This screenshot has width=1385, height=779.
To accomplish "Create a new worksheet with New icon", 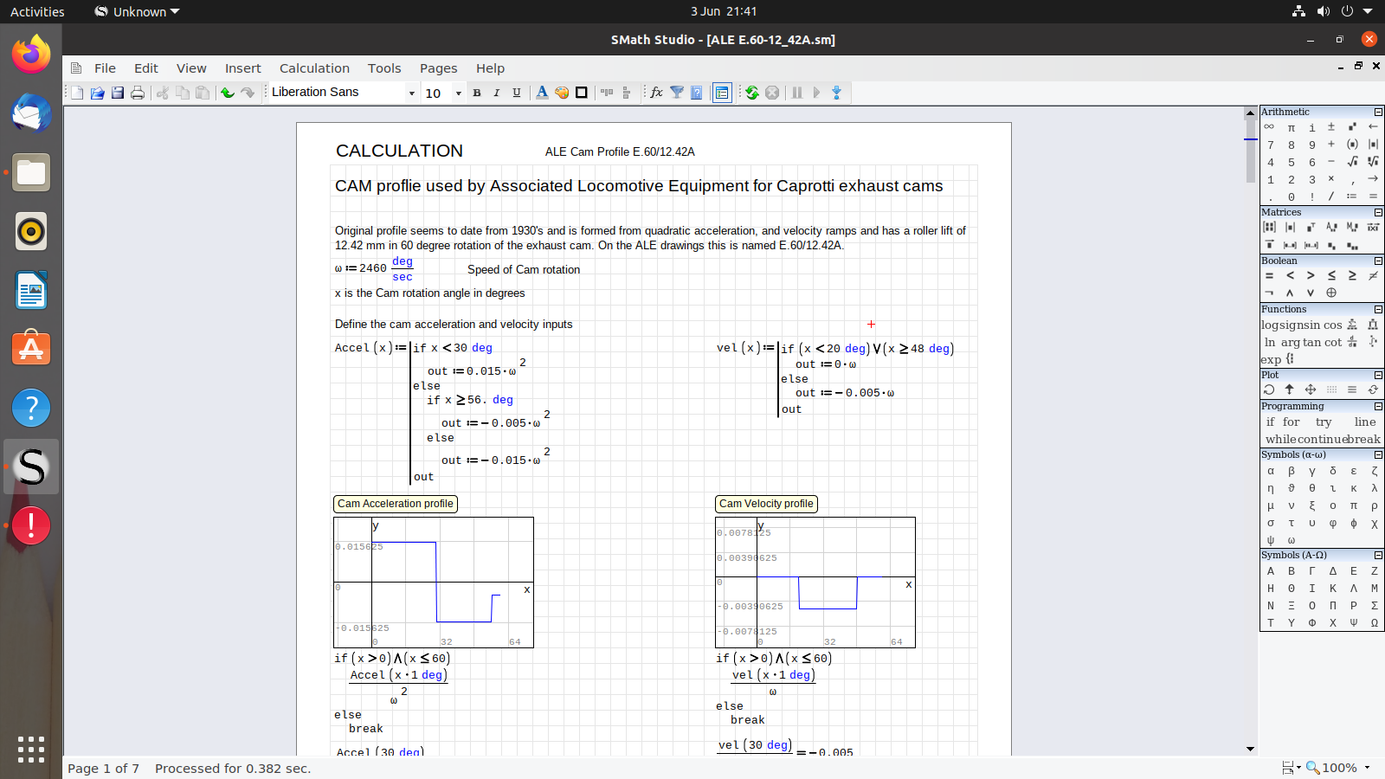I will [77, 93].
